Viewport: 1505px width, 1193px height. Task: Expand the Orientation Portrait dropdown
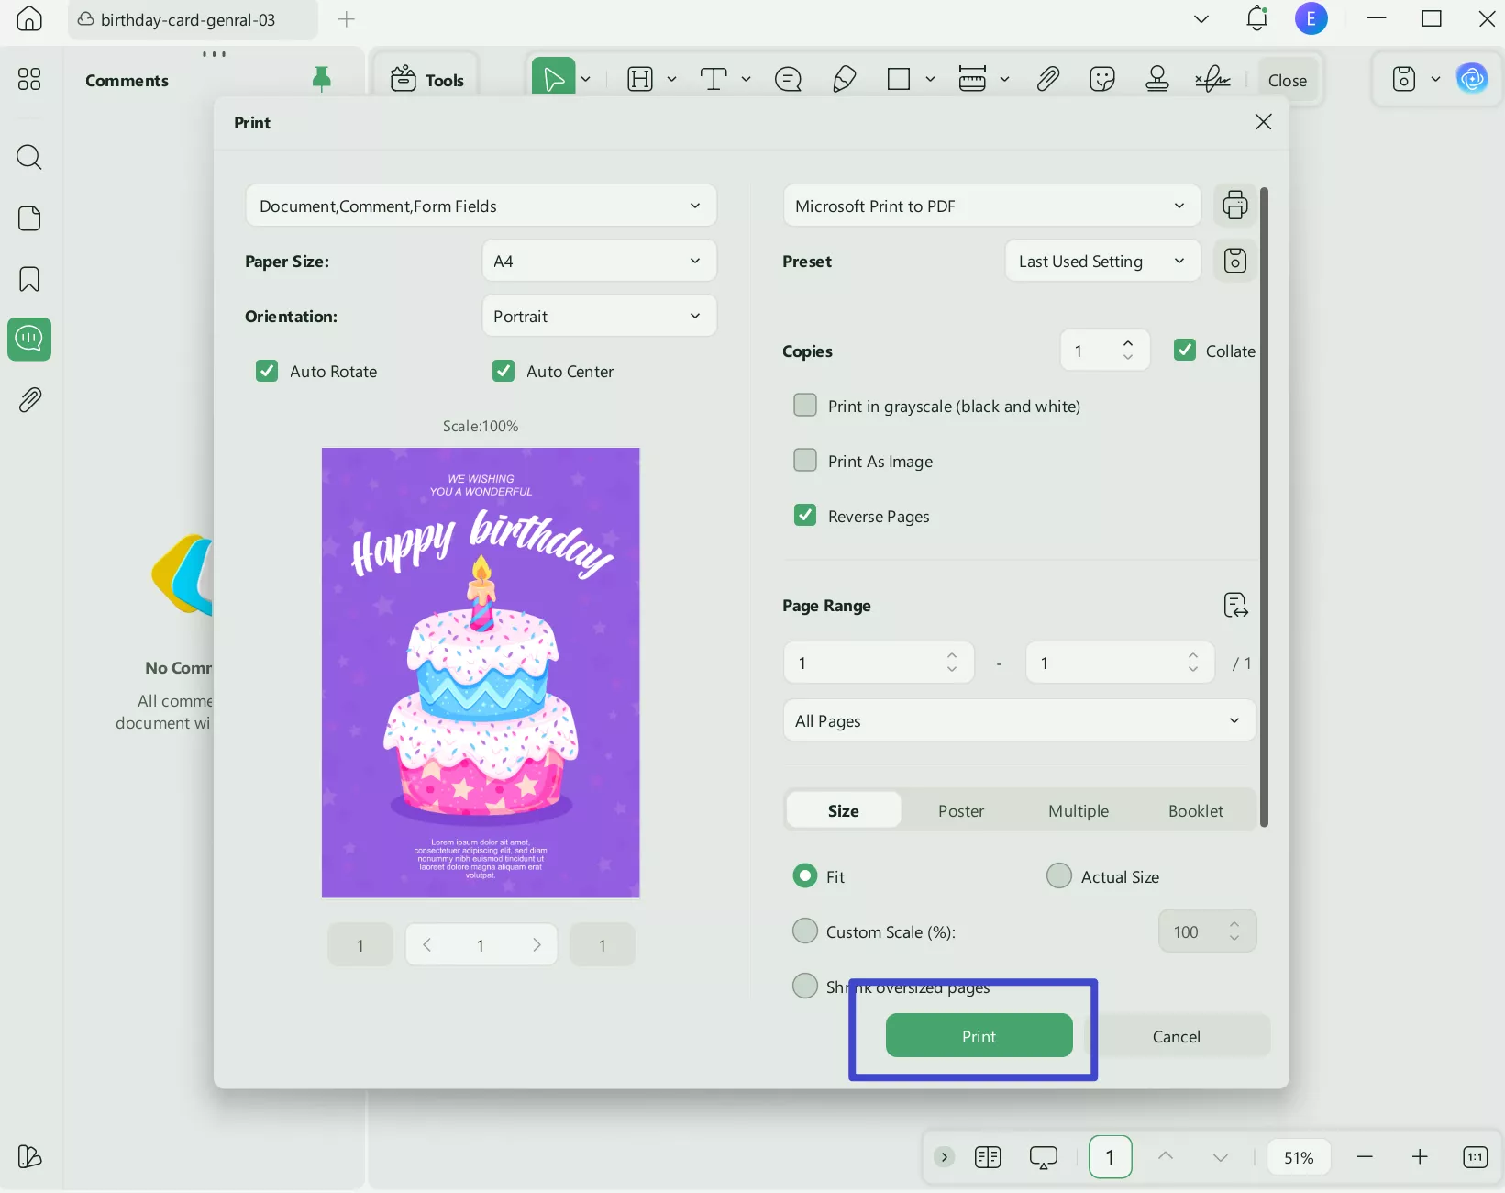(x=598, y=317)
